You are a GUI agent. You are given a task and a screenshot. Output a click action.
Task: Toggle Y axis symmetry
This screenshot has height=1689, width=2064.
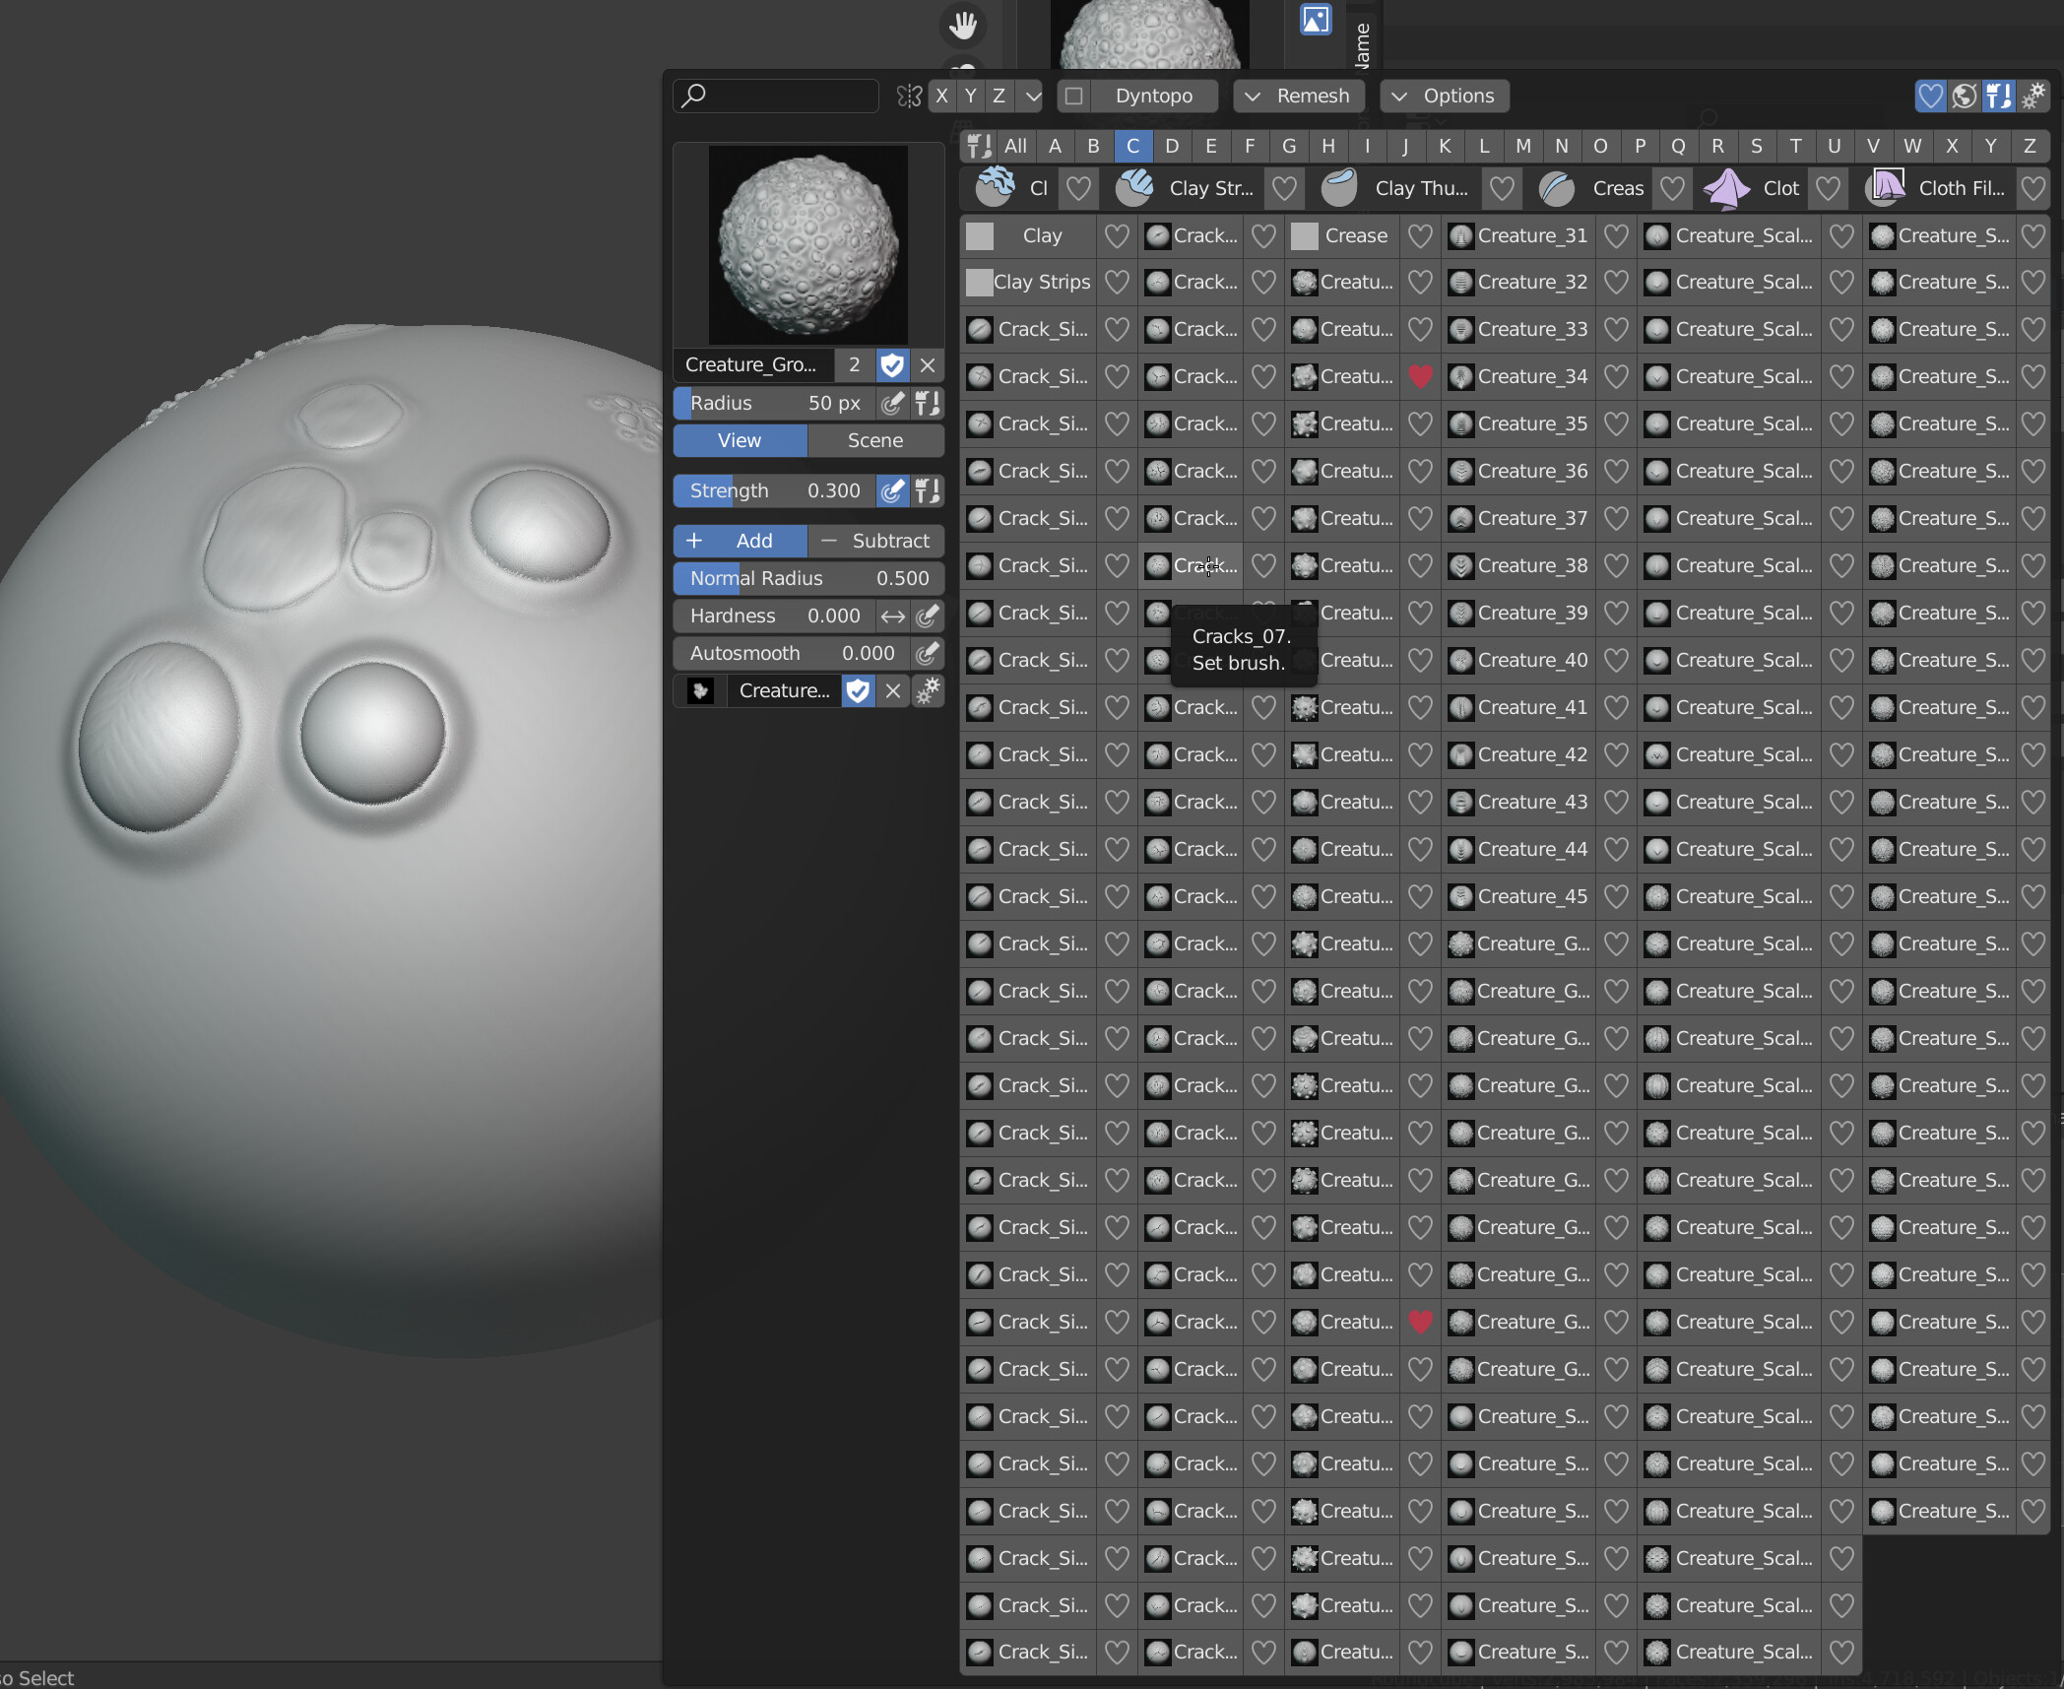tap(971, 96)
